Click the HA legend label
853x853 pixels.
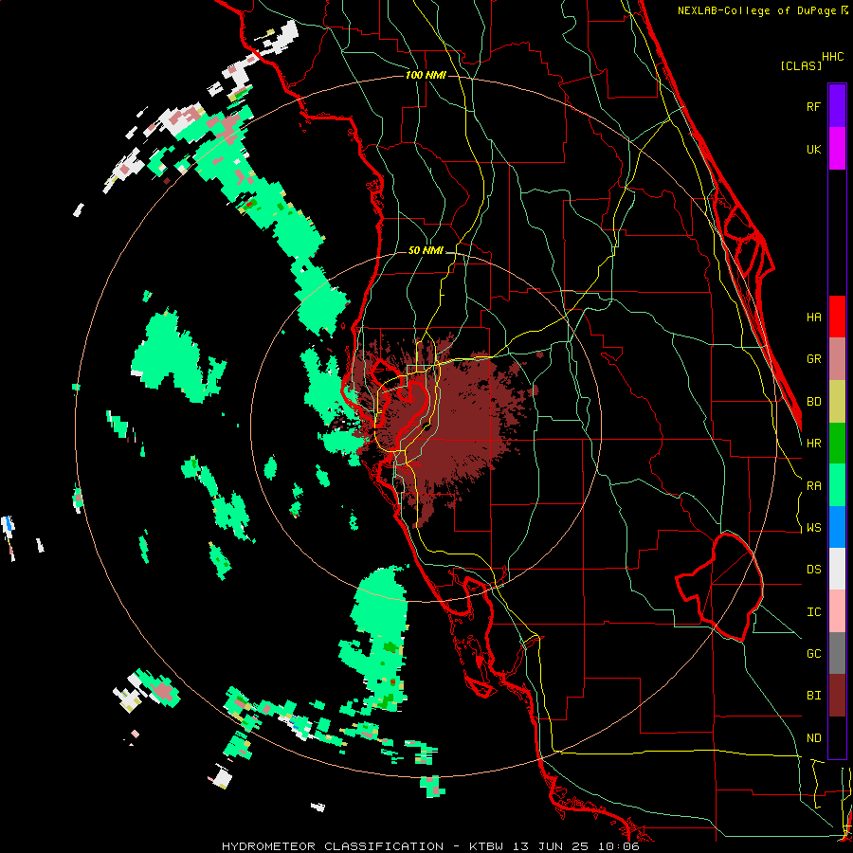pyautogui.click(x=814, y=318)
